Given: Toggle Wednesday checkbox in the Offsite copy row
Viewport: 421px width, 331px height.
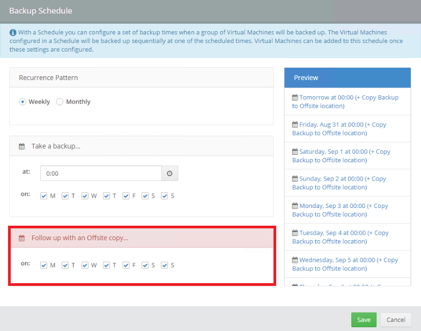Looking at the screenshot, I should (85, 265).
